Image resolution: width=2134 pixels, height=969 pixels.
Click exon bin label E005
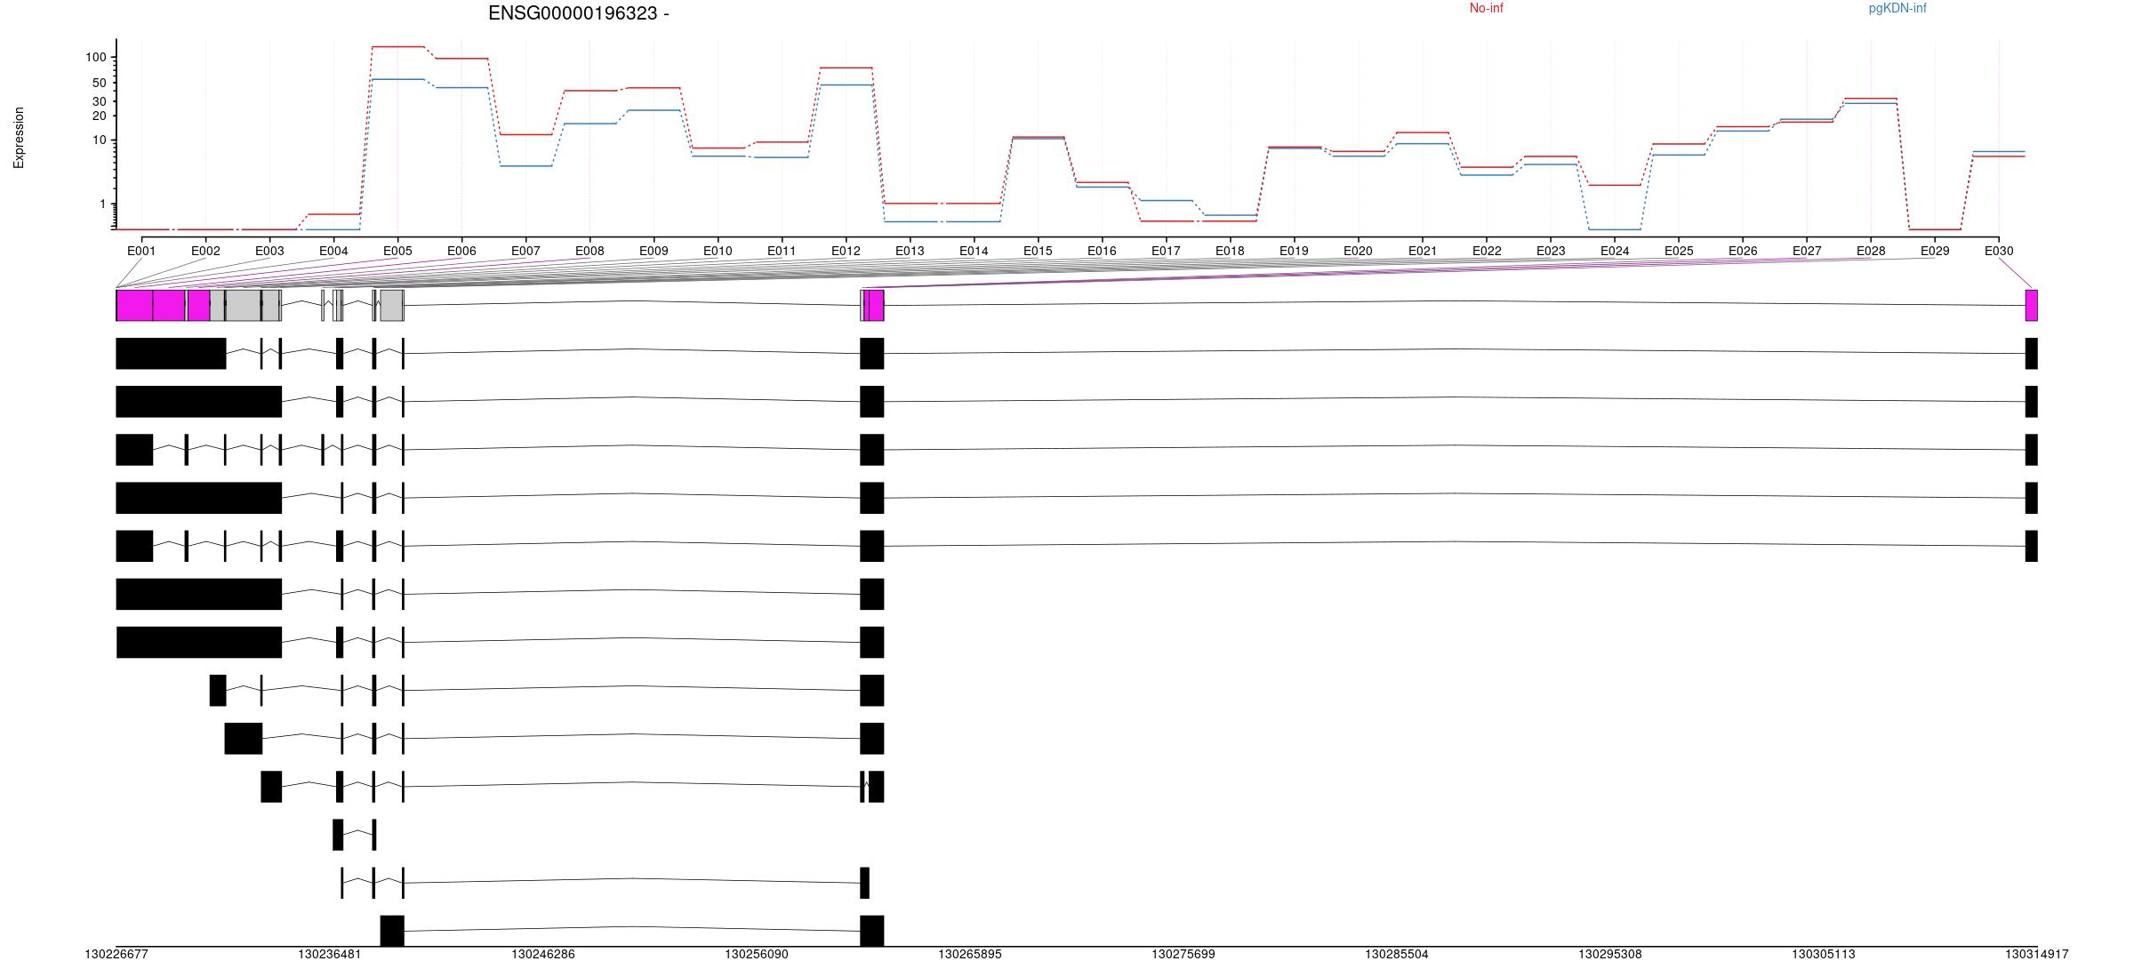(397, 251)
